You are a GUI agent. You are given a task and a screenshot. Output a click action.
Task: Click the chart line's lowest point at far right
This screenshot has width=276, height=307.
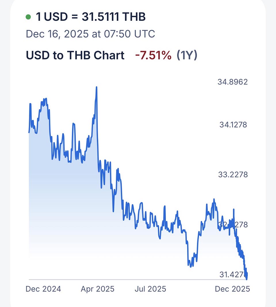[x=247, y=279]
